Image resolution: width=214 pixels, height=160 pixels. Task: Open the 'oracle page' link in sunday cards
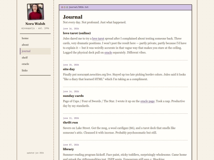coord(147,101)
